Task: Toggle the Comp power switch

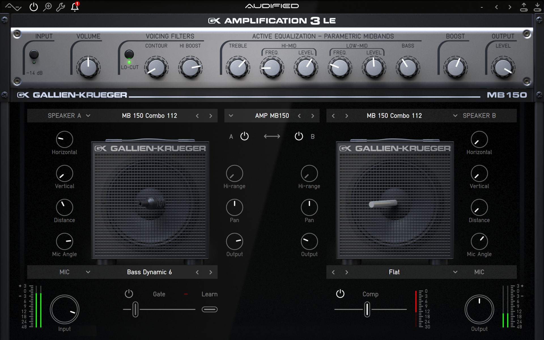Action: click(340, 294)
